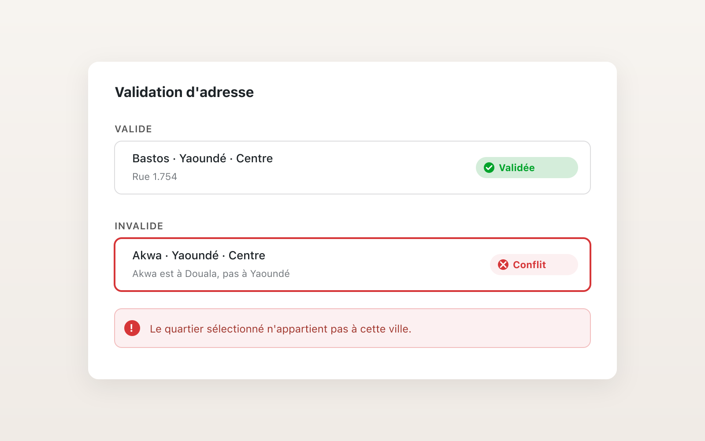This screenshot has height=441, width=705.
Task: Click the VALIDE section label
Action: tap(134, 129)
